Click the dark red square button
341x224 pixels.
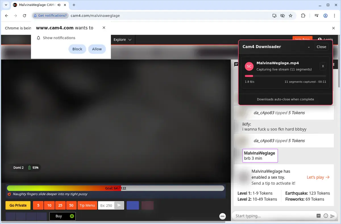(x=147, y=205)
